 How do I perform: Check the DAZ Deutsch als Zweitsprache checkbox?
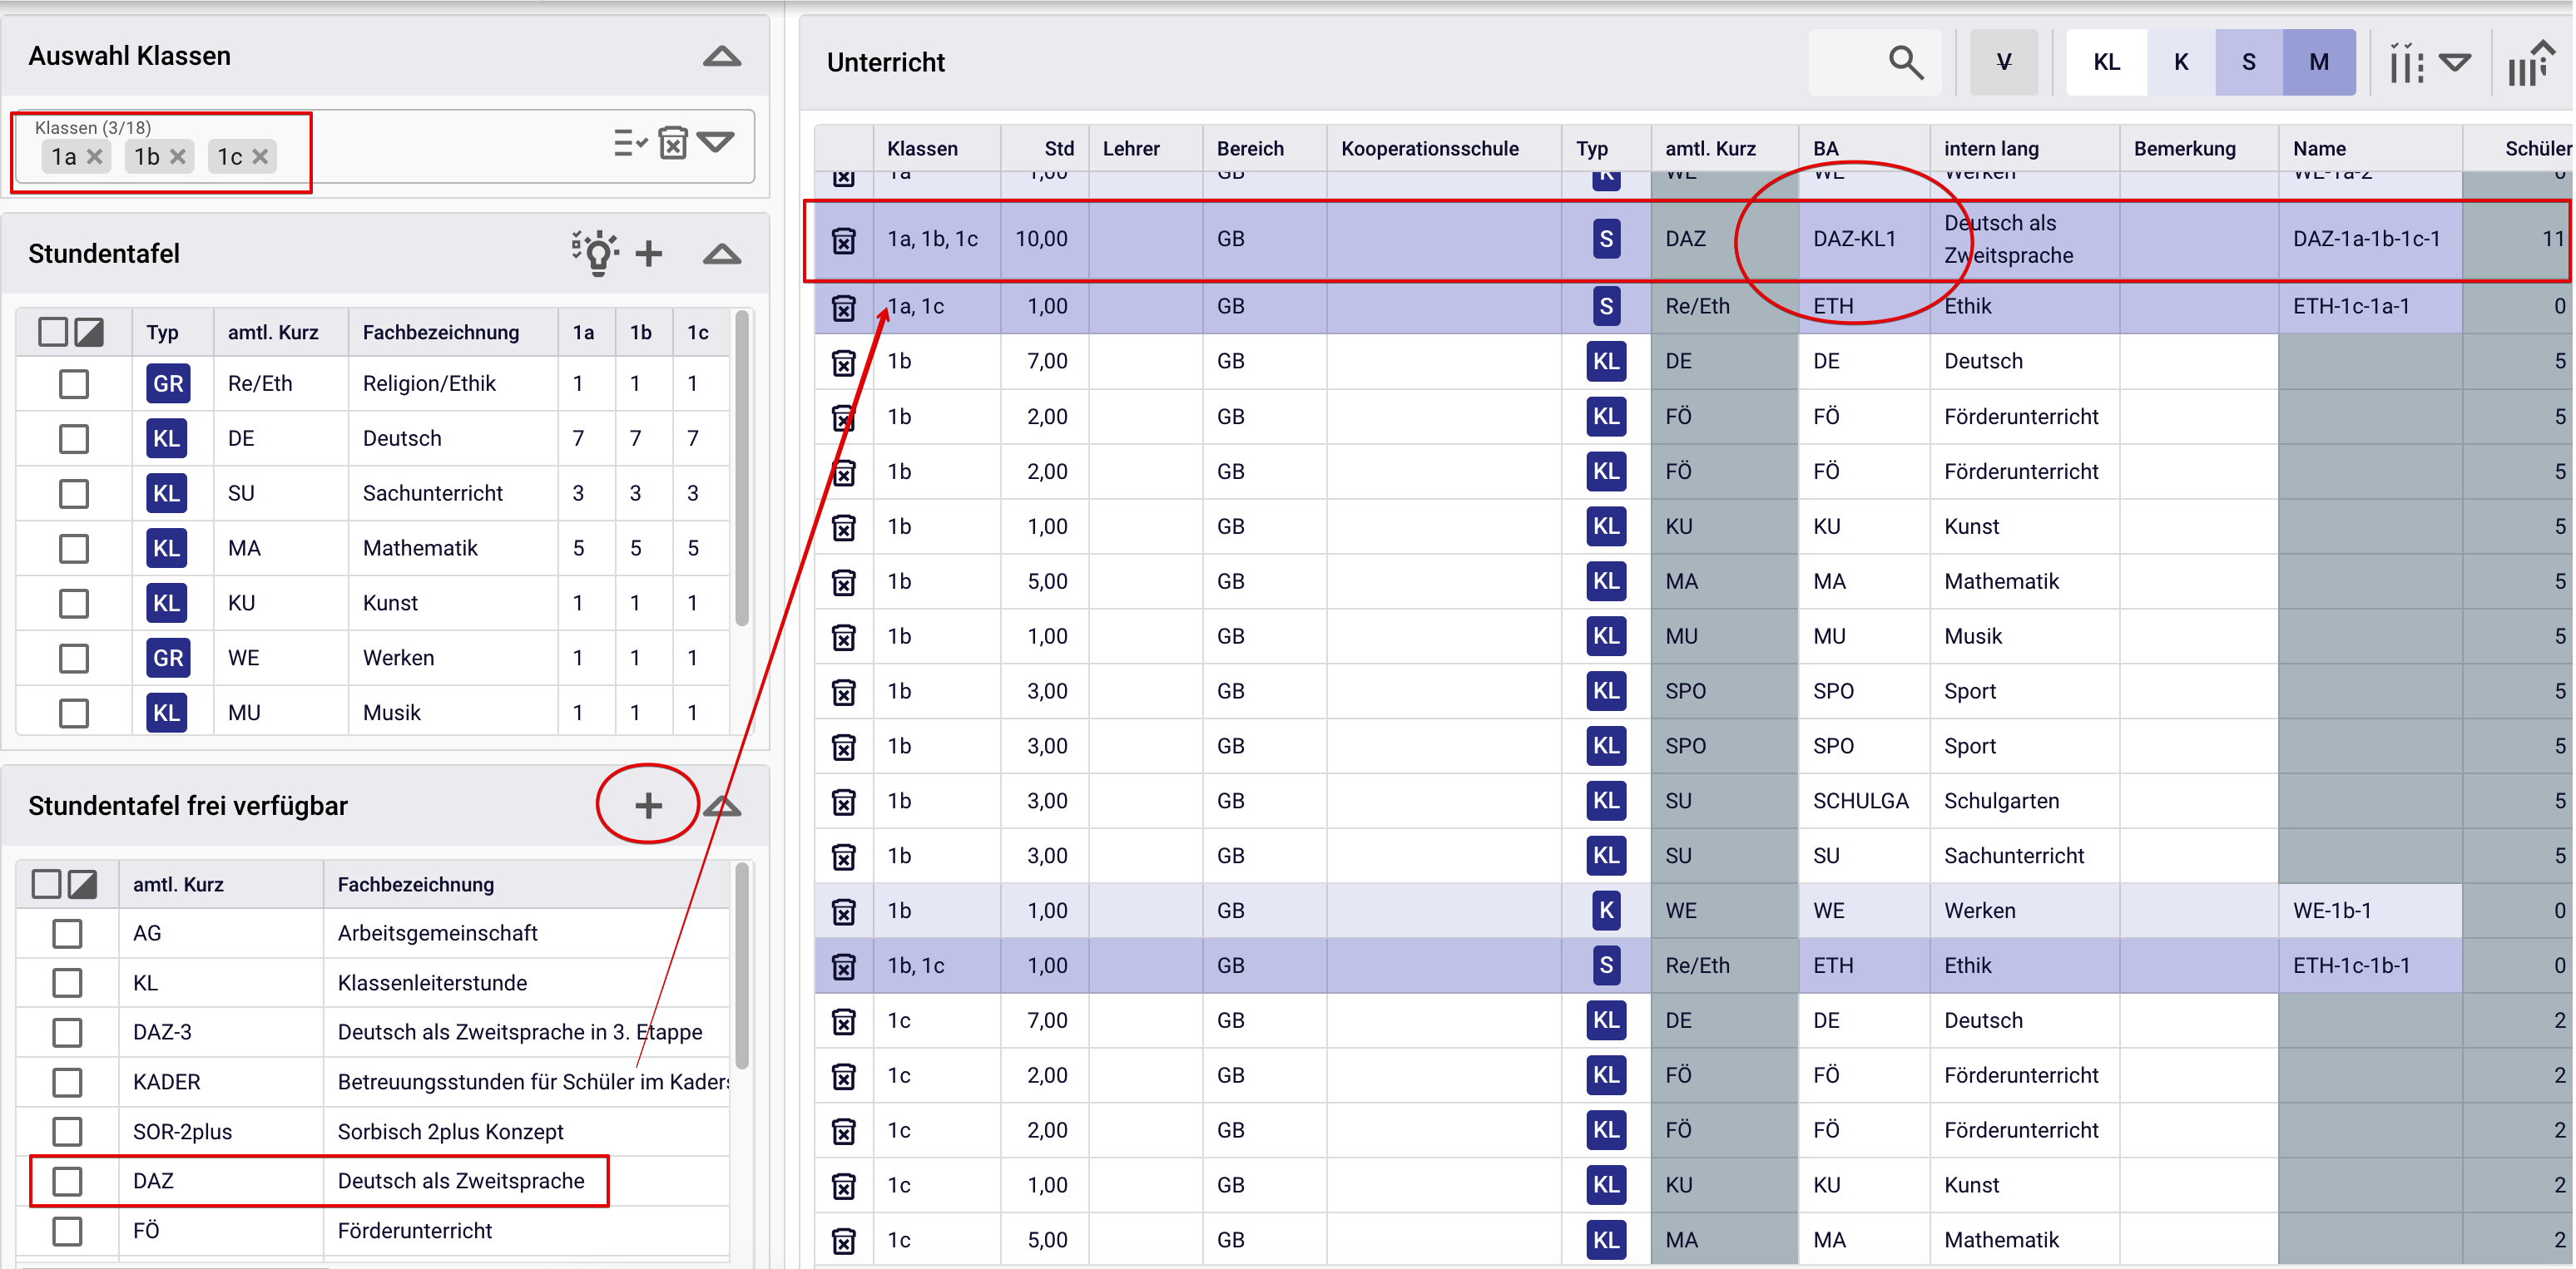coord(67,1181)
